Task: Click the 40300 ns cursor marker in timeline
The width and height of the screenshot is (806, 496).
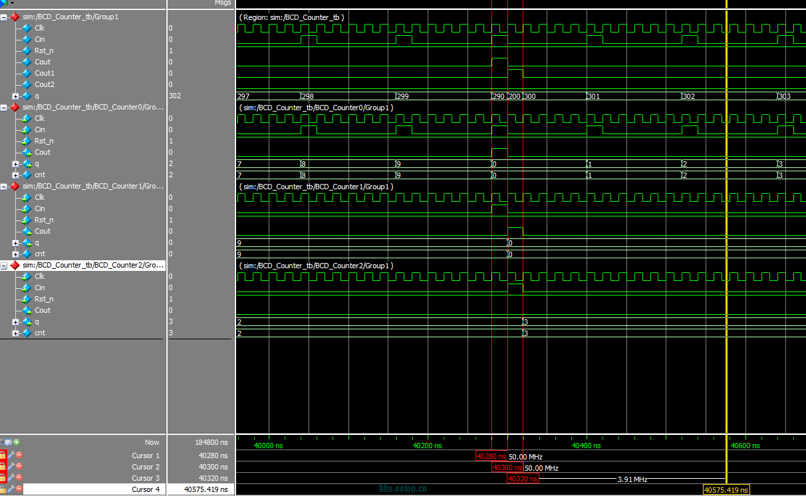Action: pyautogui.click(x=508, y=467)
